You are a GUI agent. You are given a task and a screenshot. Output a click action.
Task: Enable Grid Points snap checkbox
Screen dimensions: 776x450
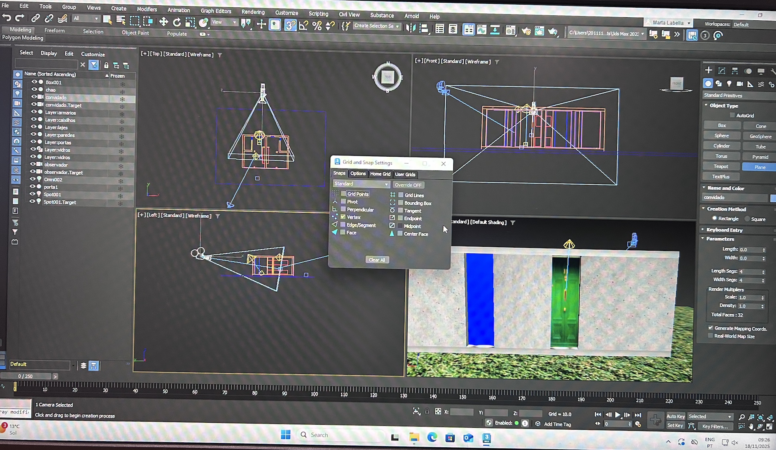coord(343,194)
